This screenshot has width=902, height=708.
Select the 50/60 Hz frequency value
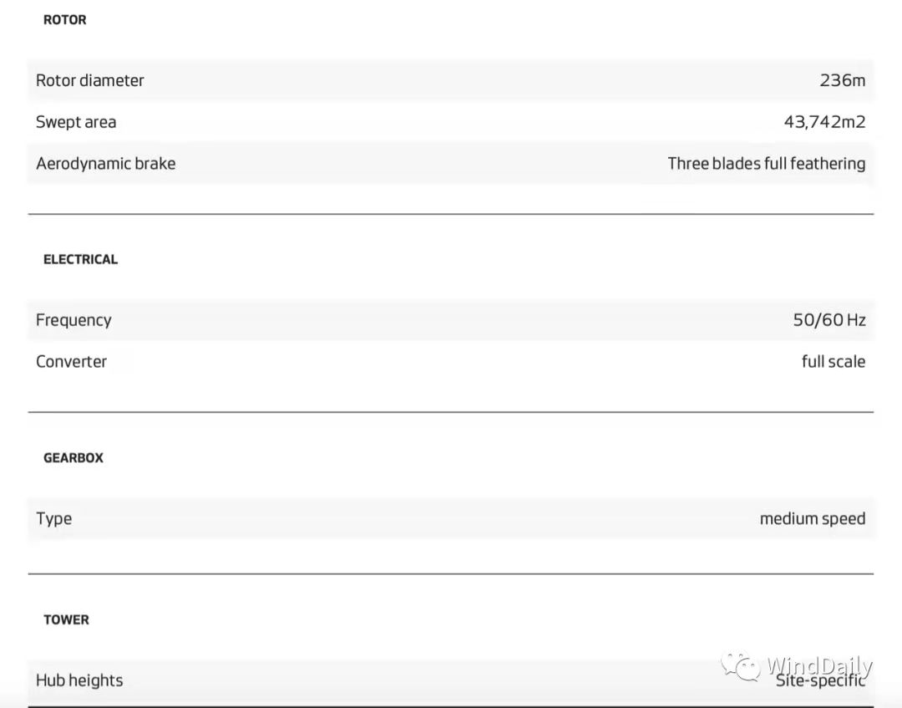(829, 320)
